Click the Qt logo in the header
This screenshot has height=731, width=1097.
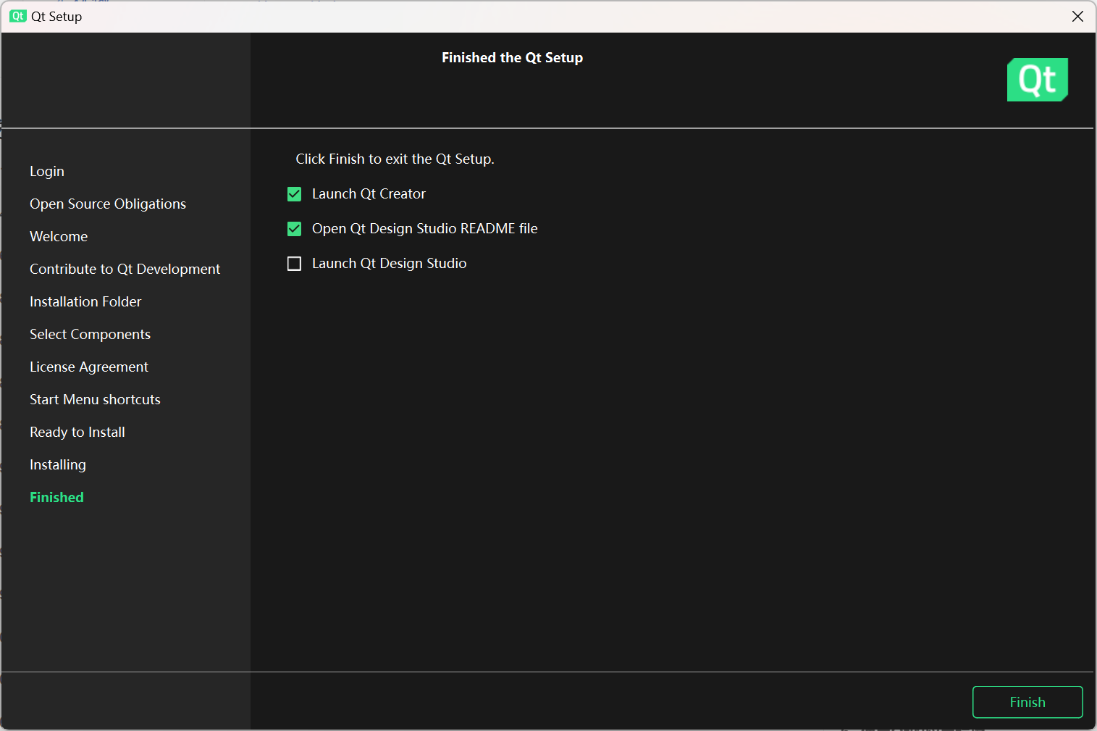[1038, 80]
